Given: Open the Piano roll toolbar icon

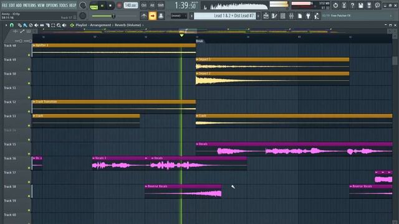Looking at the screenshot, I should coord(274,16).
